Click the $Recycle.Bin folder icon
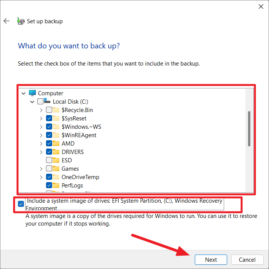Image resolution: width=269 pixels, height=269 pixels. (x=56, y=110)
